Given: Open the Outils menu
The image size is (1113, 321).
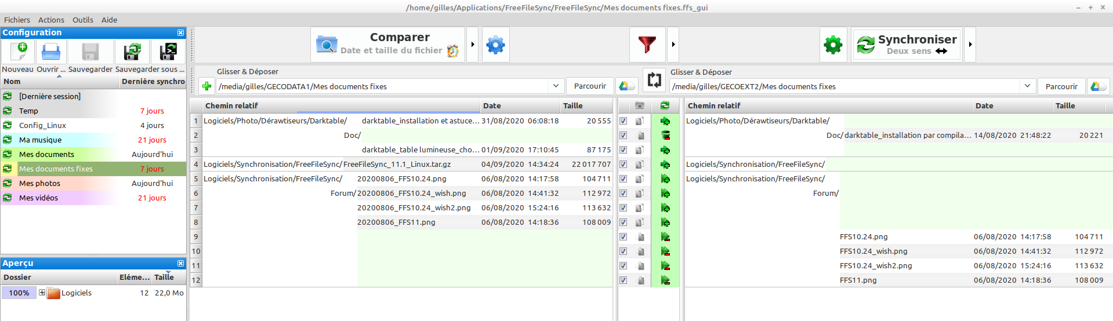Looking at the screenshot, I should click(82, 20).
